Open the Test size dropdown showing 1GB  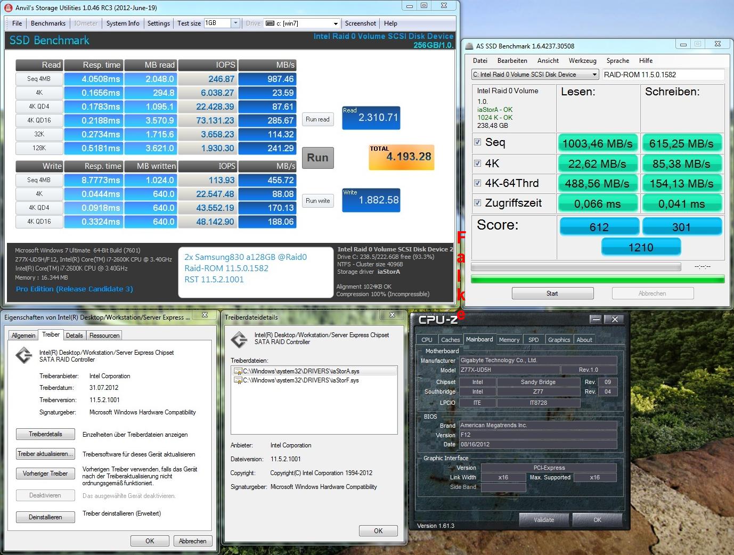click(x=235, y=23)
